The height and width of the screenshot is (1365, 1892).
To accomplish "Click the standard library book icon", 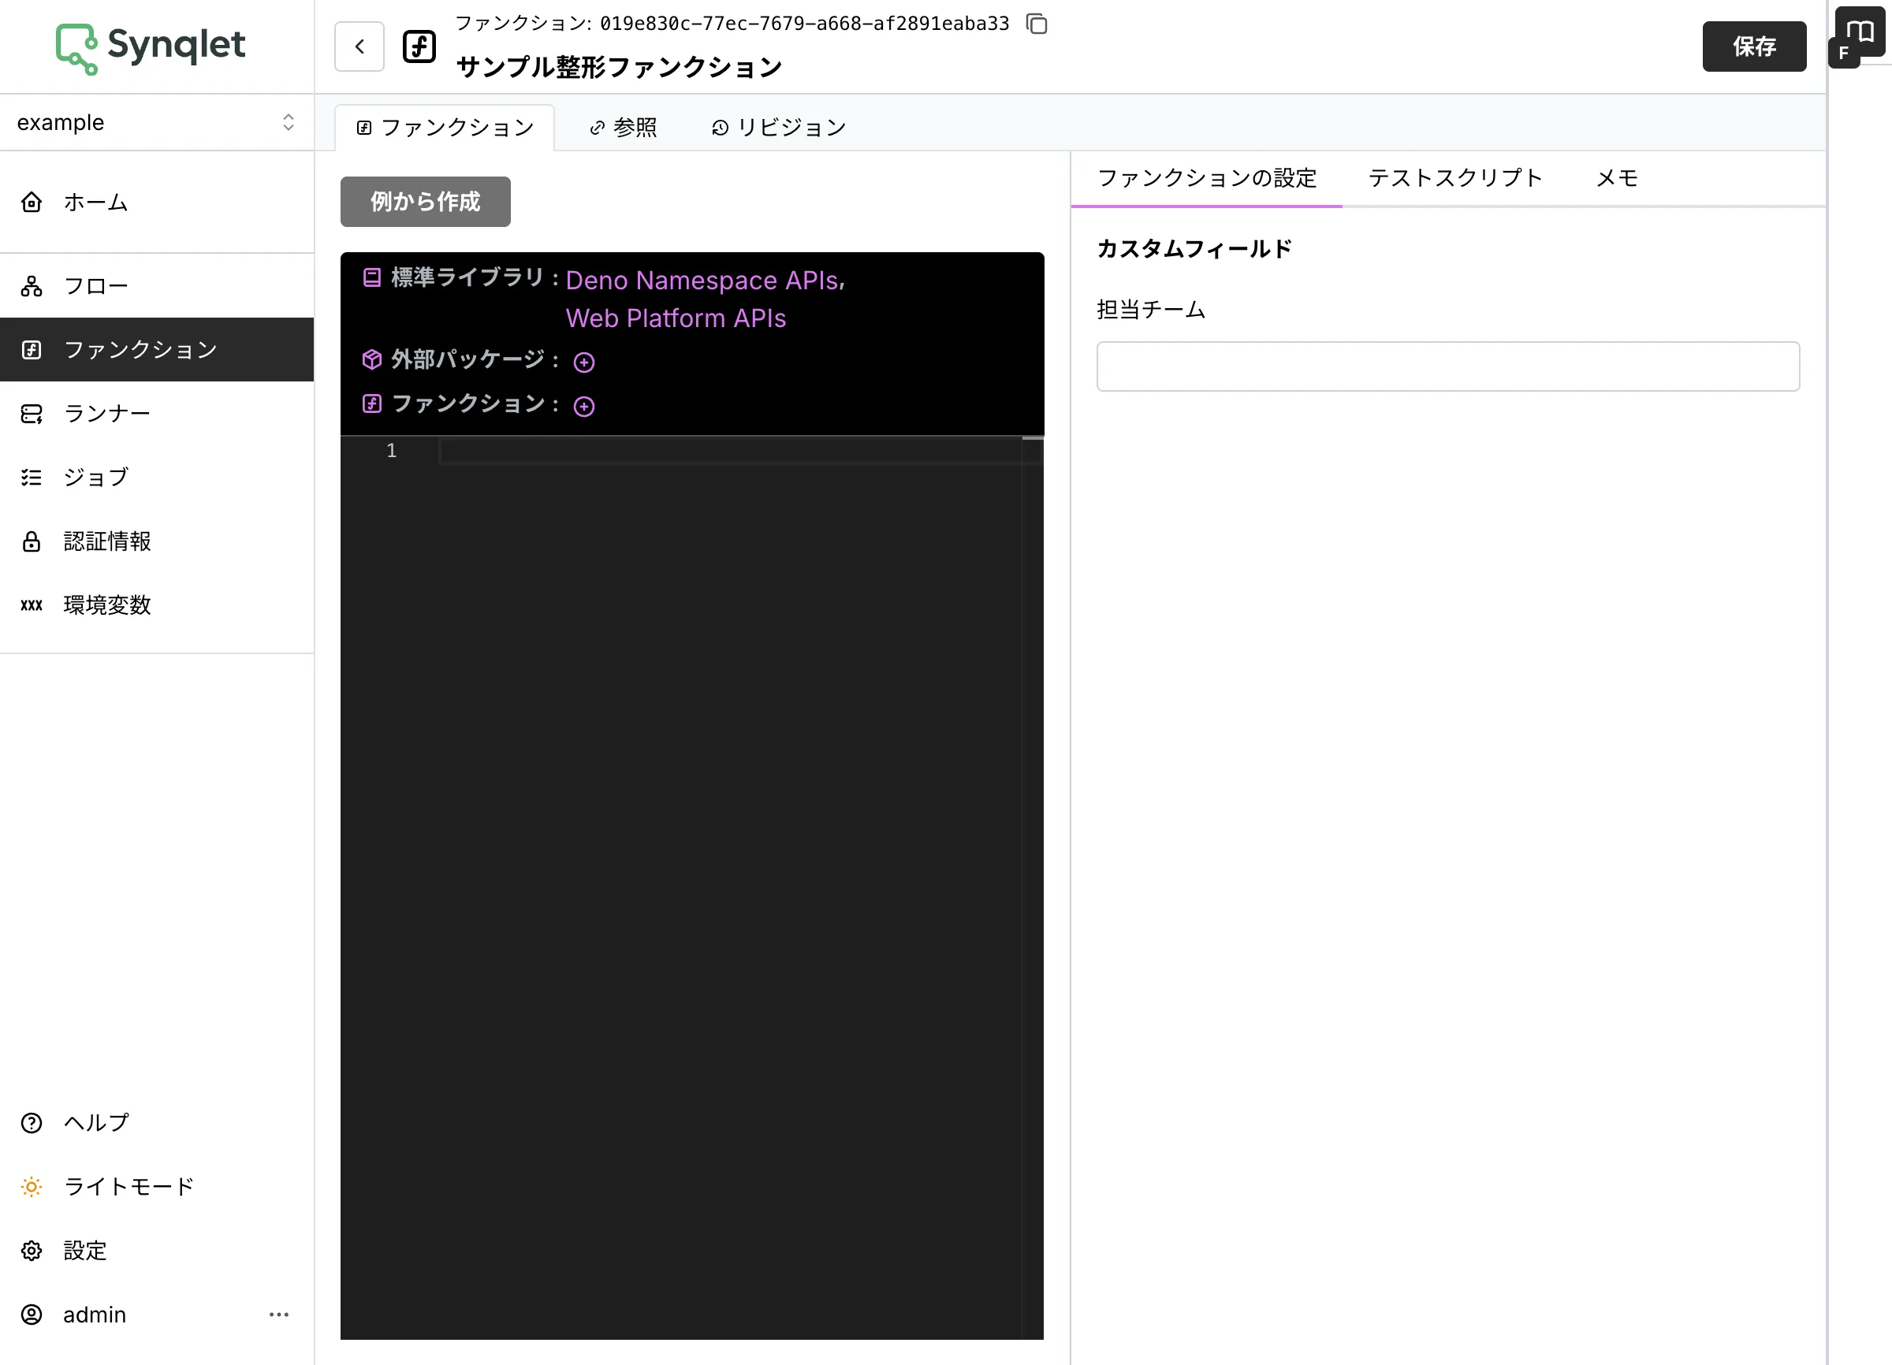I will (x=372, y=277).
